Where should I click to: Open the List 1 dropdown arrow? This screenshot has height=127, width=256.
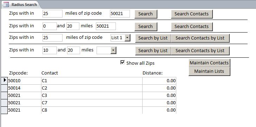(x=127, y=38)
